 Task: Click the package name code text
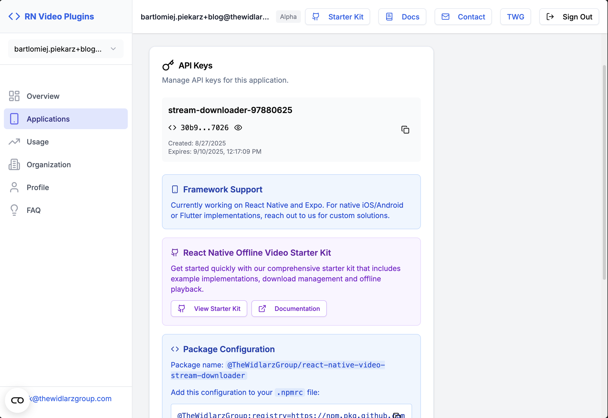click(278, 370)
